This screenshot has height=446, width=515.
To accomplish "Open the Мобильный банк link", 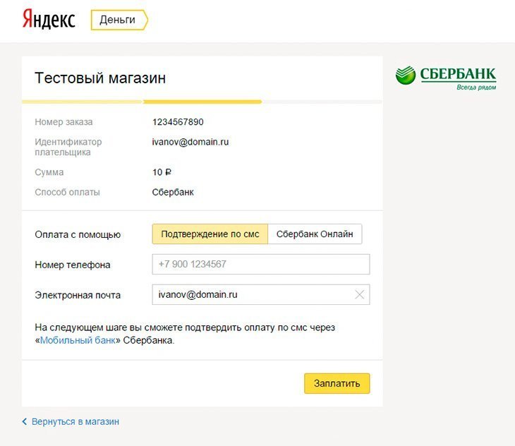I will click(78, 340).
